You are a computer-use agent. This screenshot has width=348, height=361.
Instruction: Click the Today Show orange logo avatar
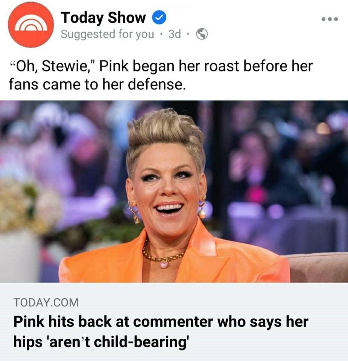pos(31,25)
